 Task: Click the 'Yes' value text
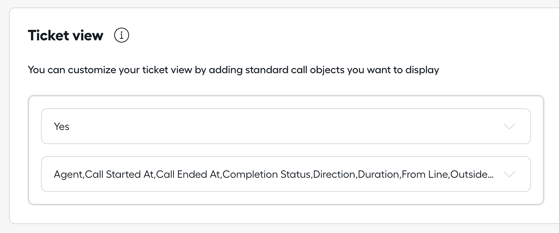click(x=62, y=127)
